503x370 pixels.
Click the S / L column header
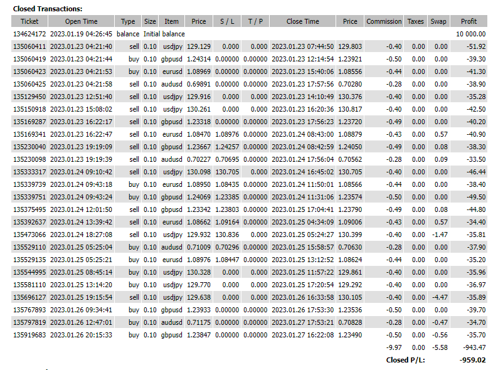227,21
